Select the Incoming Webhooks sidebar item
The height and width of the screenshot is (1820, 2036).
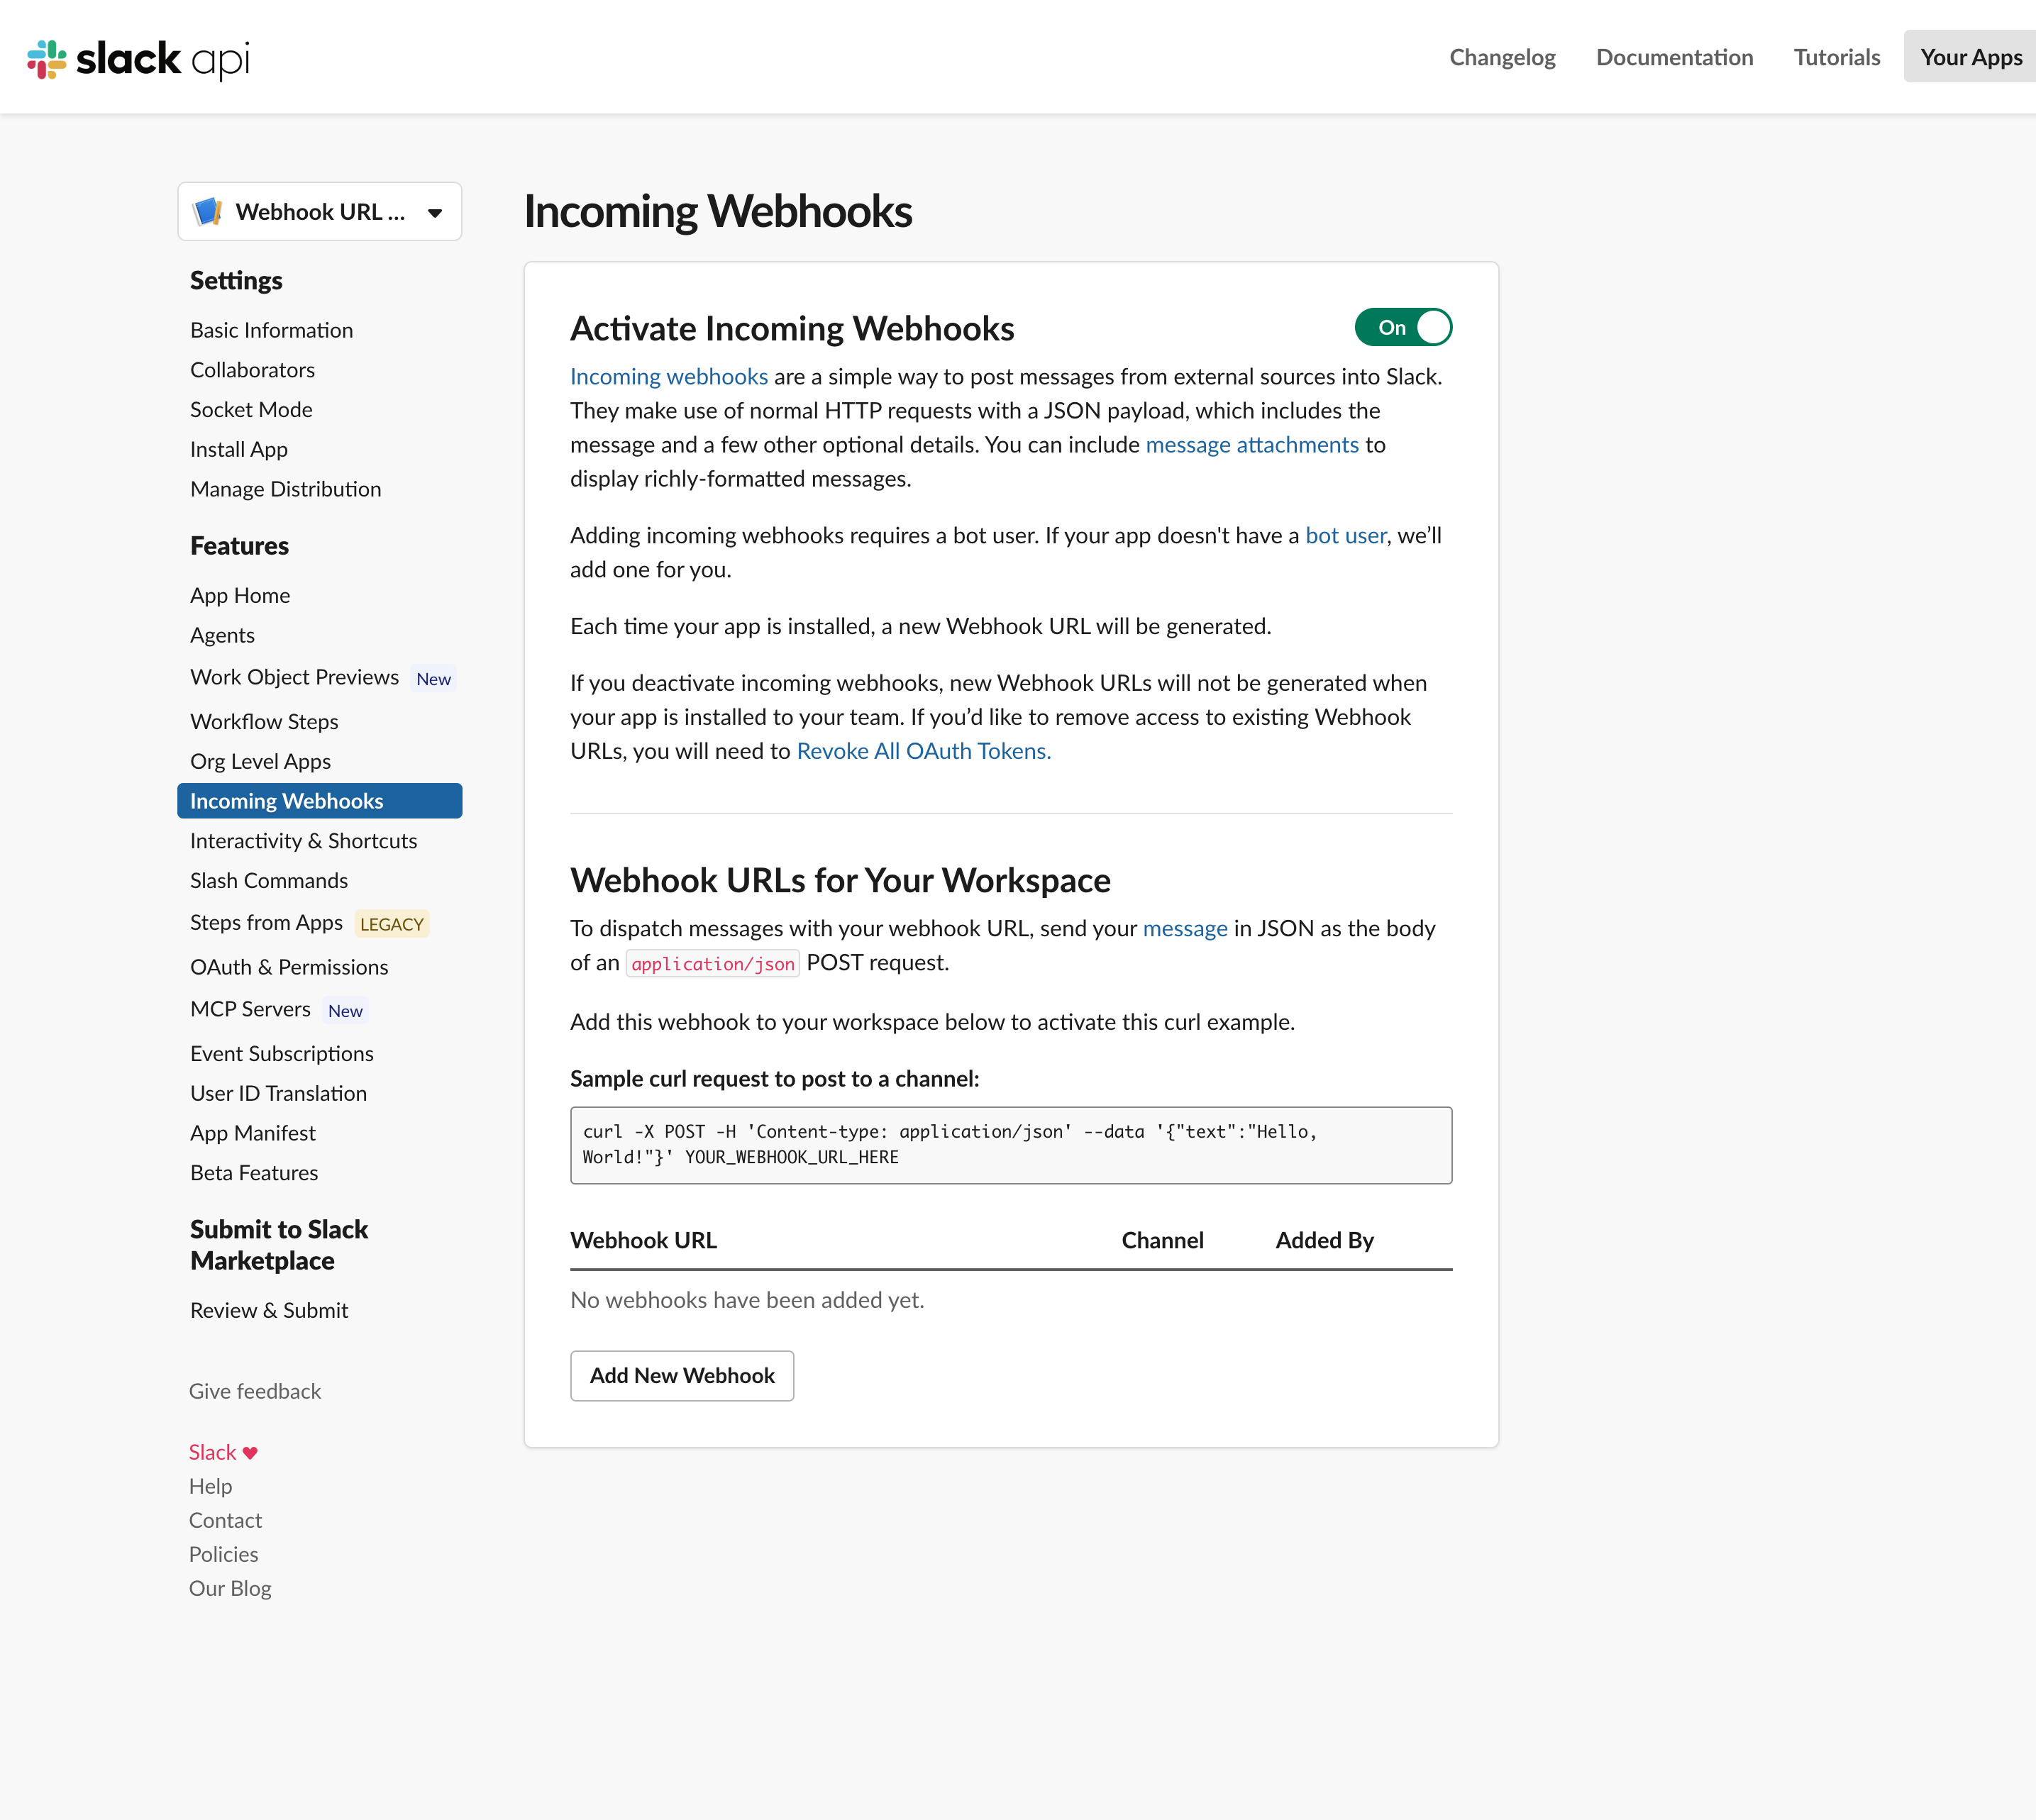319,801
